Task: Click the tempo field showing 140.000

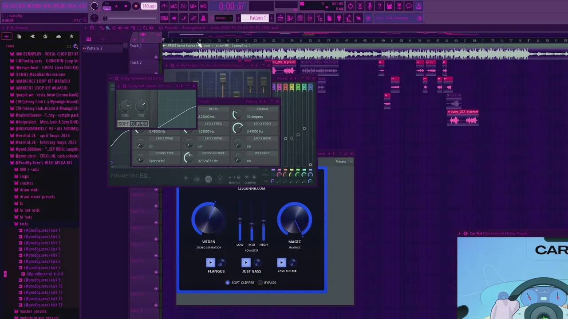Action: tap(149, 6)
